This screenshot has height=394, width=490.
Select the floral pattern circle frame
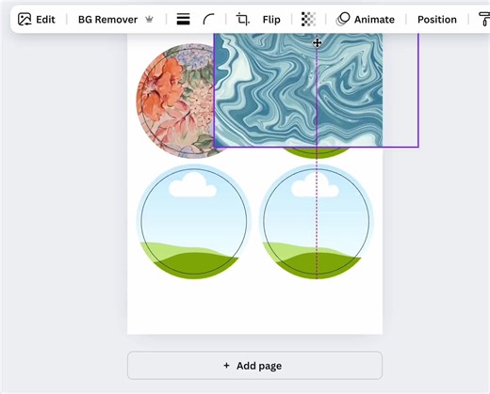pyautogui.click(x=174, y=101)
